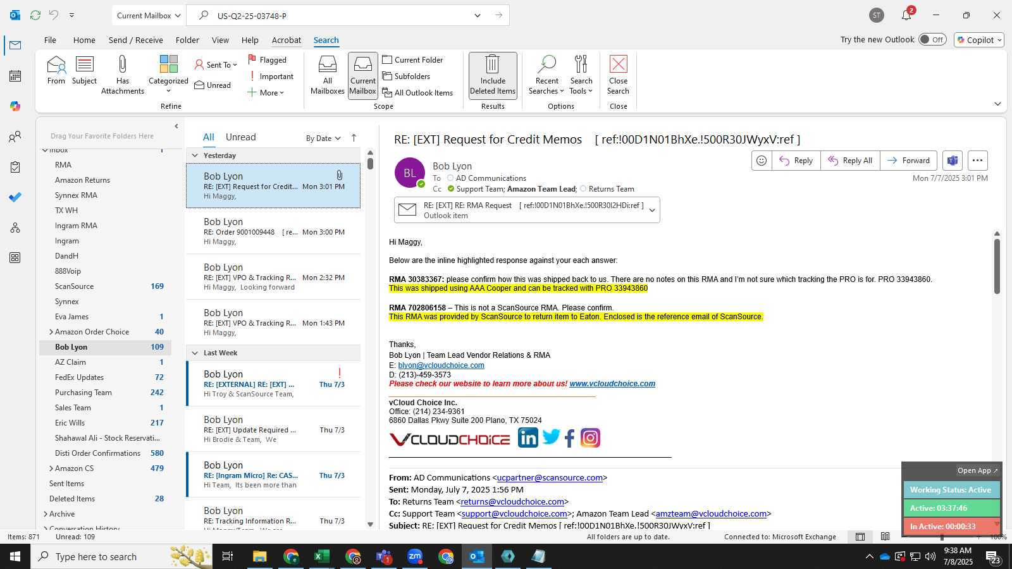
Task: Open the Tasks clipboard icon in sidebar
Action: tap(15, 167)
